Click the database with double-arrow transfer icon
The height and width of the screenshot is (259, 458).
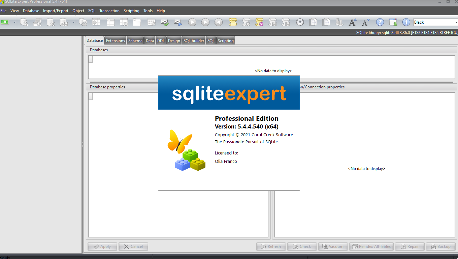83,22
